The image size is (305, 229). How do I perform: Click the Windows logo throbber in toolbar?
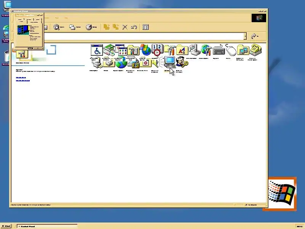pyautogui.click(x=259, y=18)
